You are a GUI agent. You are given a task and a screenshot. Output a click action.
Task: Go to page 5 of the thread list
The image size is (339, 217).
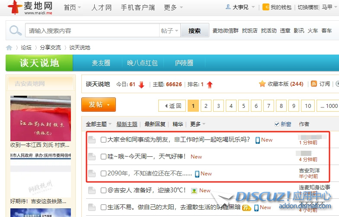(243, 106)
